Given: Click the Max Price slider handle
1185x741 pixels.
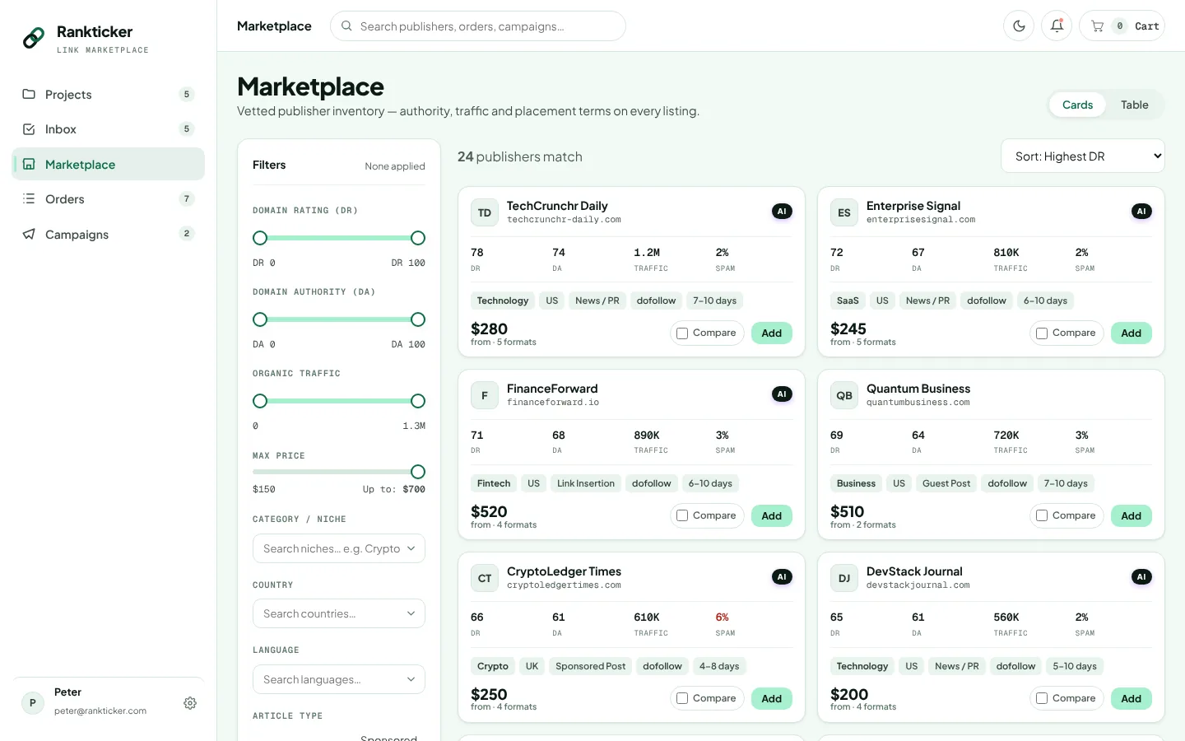Looking at the screenshot, I should [x=418, y=472].
